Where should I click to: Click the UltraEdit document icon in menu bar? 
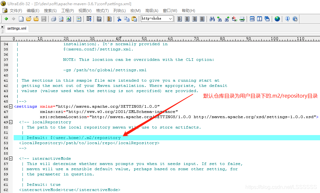click(5, 10)
